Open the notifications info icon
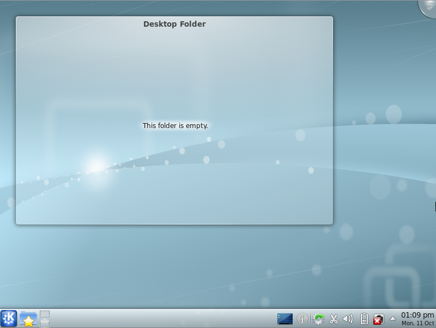Image resolution: width=436 pixels, height=328 pixels. coord(302,319)
